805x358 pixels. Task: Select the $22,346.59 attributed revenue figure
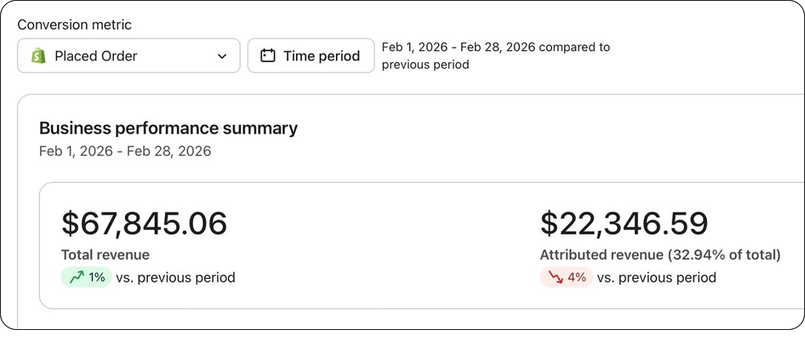[624, 223]
